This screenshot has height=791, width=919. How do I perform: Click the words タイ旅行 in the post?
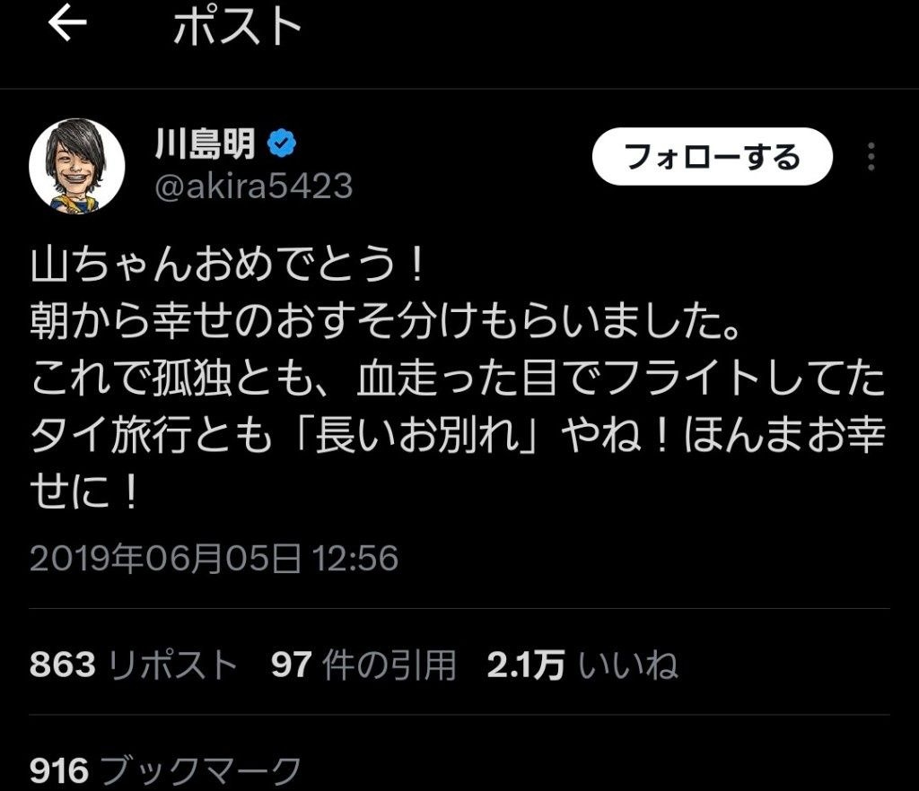(110, 436)
